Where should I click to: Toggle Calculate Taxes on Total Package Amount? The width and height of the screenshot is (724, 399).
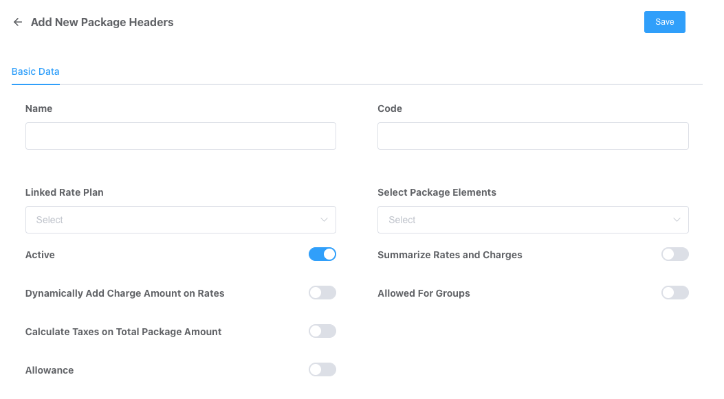(322, 332)
